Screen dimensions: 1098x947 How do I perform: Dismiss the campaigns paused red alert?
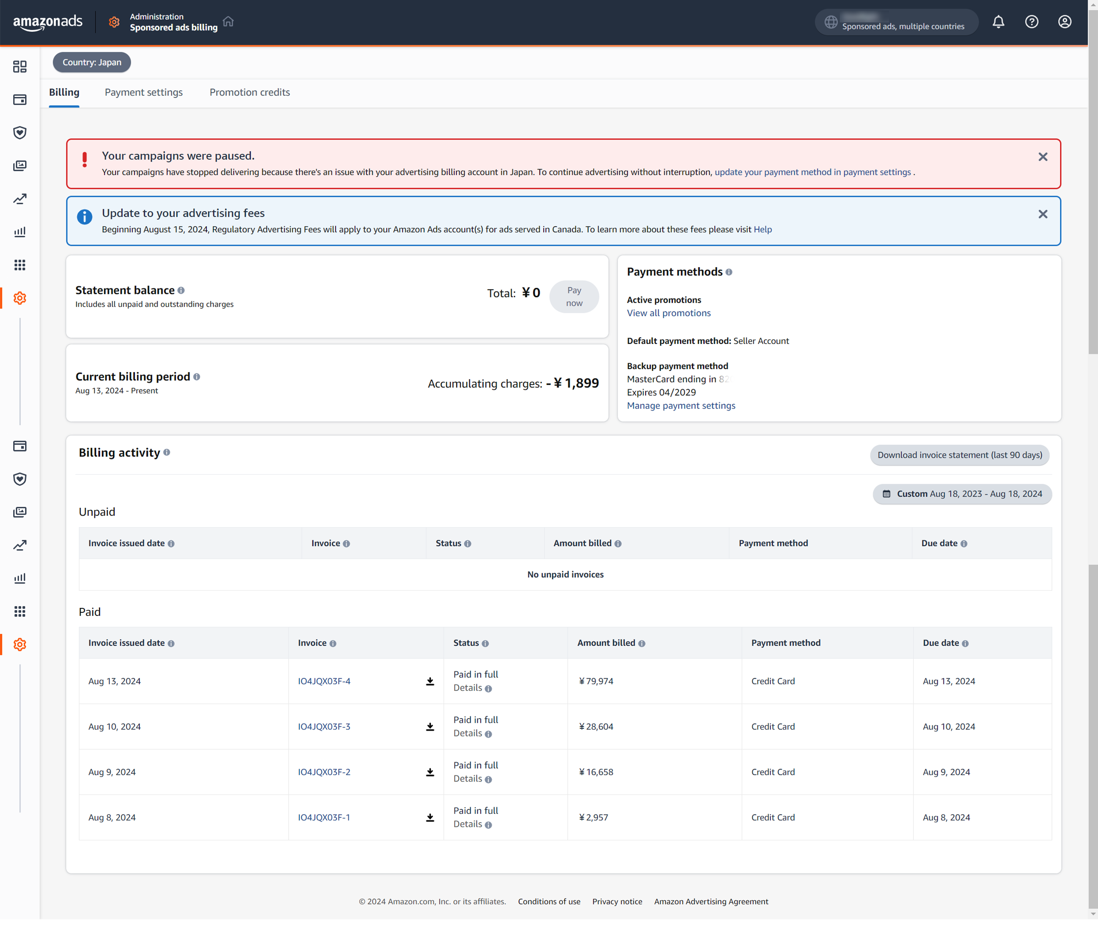(1042, 157)
